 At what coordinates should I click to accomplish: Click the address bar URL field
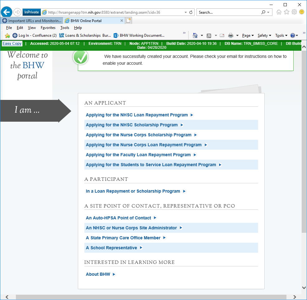coord(116,12)
